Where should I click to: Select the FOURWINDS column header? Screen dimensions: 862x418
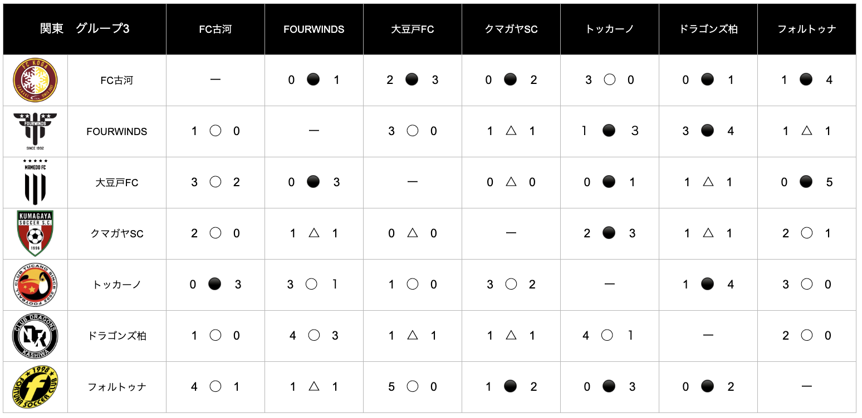[x=314, y=29]
